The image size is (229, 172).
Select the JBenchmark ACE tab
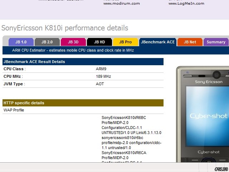158,42
